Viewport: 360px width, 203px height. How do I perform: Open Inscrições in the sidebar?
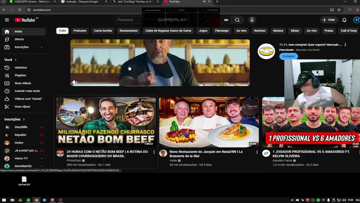[24, 47]
